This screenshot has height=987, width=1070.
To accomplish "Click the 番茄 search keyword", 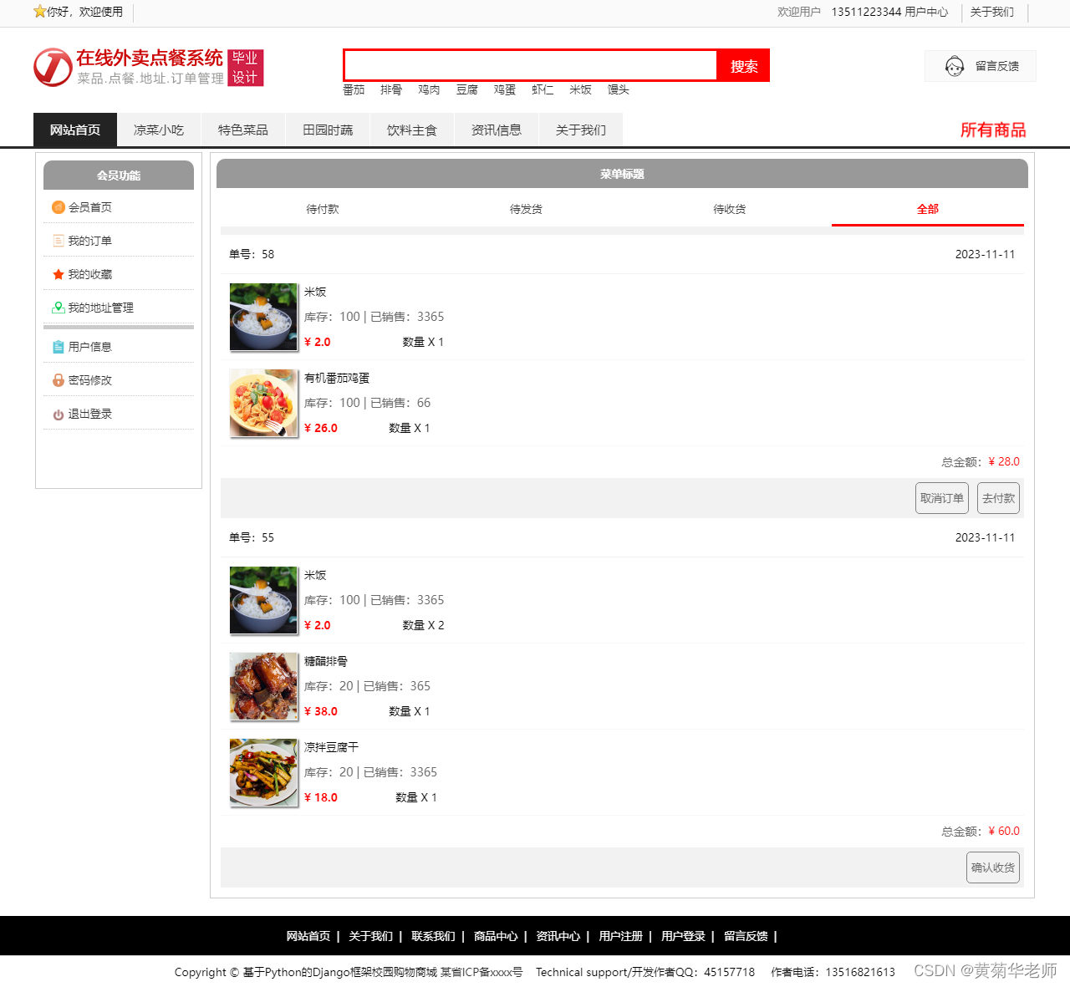I will (x=354, y=89).
